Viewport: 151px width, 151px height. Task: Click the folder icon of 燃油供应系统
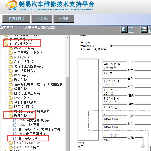11,62
